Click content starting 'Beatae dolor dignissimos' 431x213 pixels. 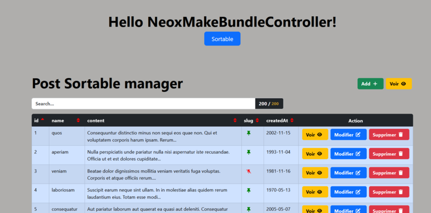pos(154,175)
